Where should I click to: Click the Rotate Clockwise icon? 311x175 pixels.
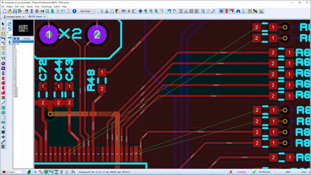click(x=9, y=24)
